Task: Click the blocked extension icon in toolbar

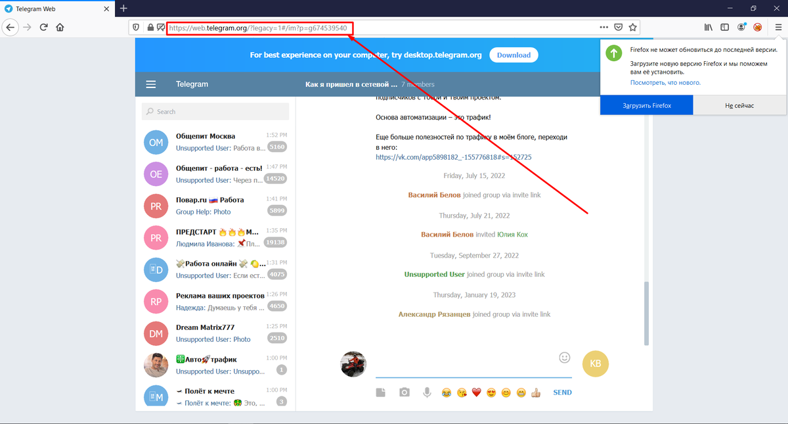Action: tap(757, 28)
